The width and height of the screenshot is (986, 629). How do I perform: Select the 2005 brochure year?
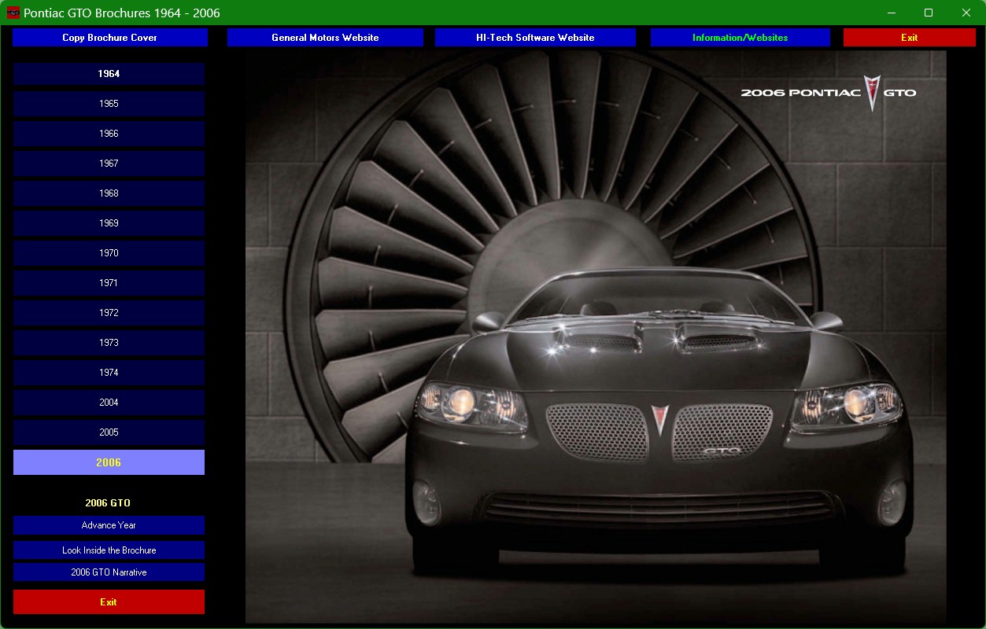coord(109,432)
